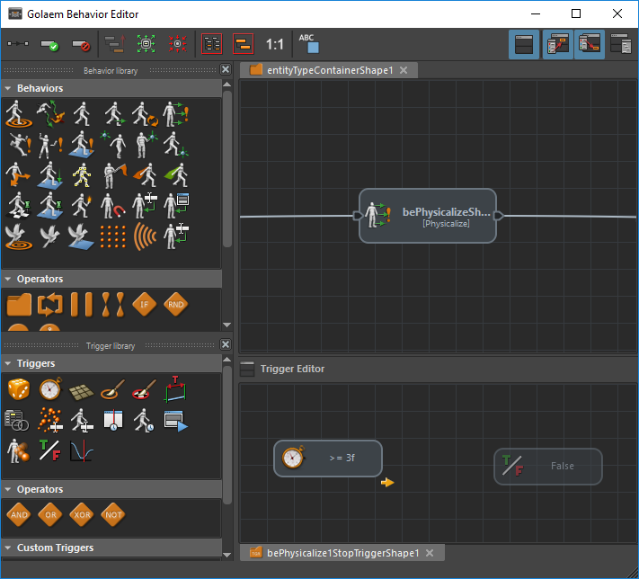Click the Physicalize node output connector

[499, 216]
